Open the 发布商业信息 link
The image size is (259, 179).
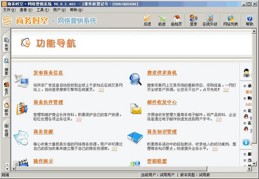(x=48, y=73)
